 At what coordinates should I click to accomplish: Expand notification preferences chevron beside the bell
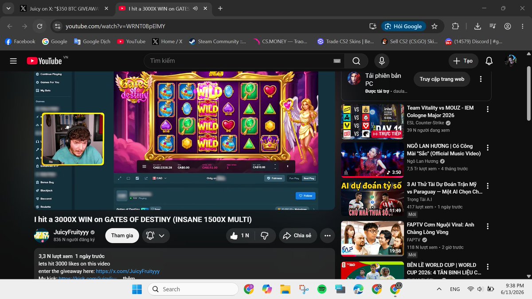pyautogui.click(x=161, y=236)
